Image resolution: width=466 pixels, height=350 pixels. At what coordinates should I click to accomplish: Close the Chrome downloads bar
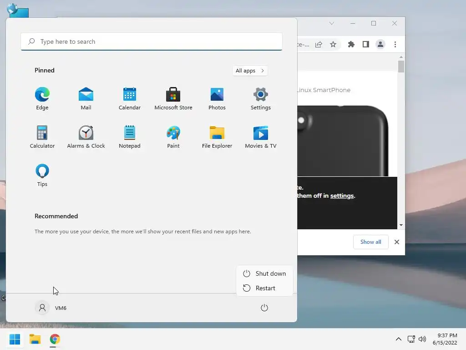coord(397,242)
